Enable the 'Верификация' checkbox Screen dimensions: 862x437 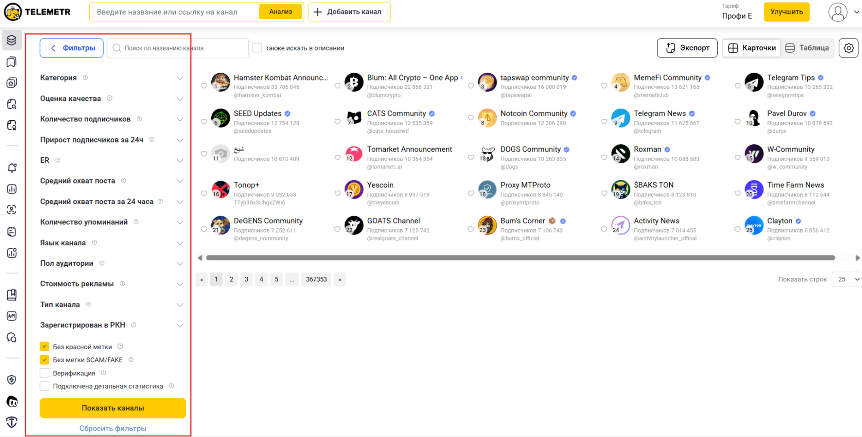click(x=44, y=373)
